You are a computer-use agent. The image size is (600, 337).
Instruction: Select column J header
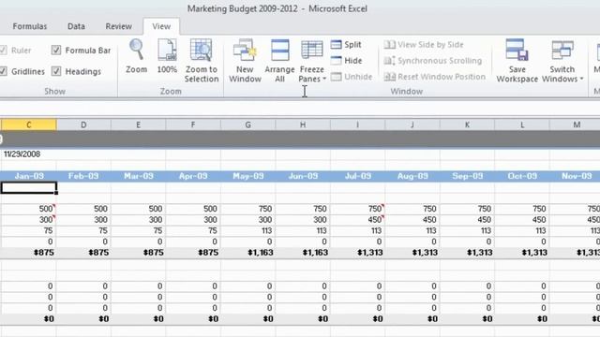pyautogui.click(x=412, y=125)
